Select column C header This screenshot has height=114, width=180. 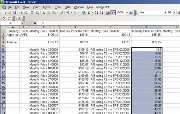click(44, 27)
